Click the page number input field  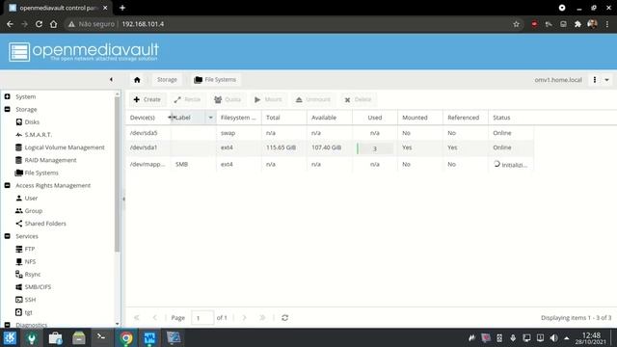[x=202, y=317]
